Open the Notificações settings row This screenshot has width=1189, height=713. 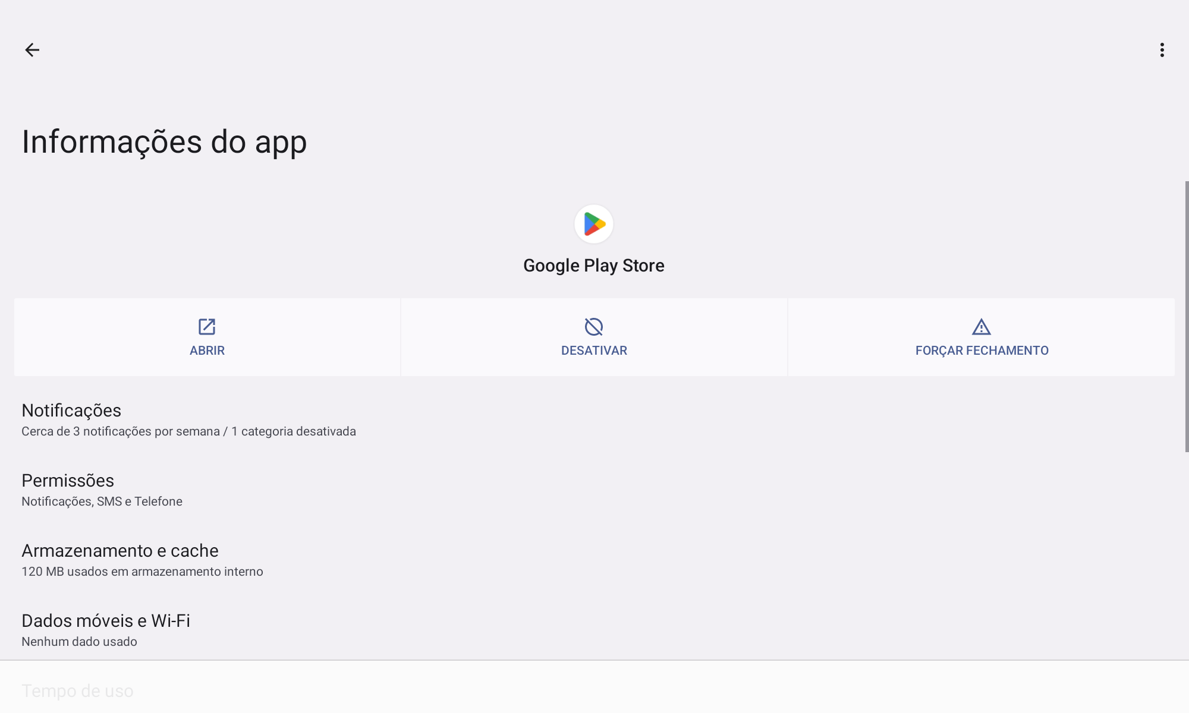(x=594, y=420)
